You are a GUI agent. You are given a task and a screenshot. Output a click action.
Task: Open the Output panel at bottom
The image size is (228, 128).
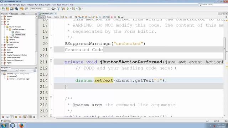pyautogui.click(x=7, y=121)
